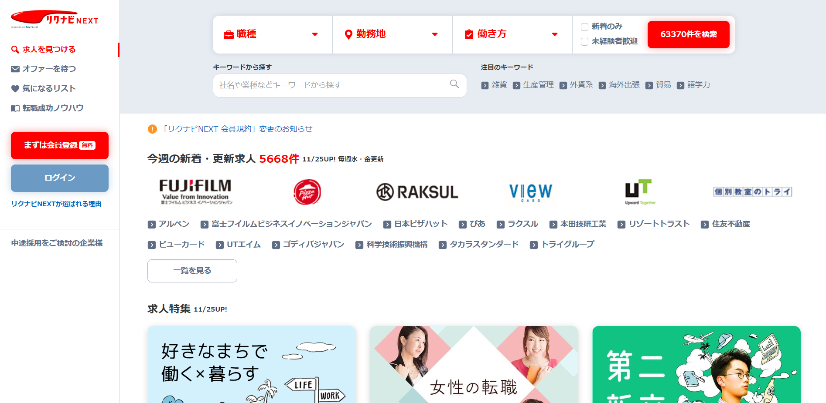The height and width of the screenshot is (403, 826).
Task: Open オファーを待つ in sidebar
Action: [49, 69]
